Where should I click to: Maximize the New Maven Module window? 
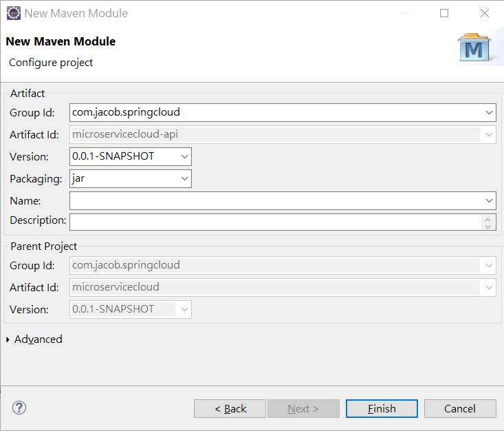click(x=444, y=13)
